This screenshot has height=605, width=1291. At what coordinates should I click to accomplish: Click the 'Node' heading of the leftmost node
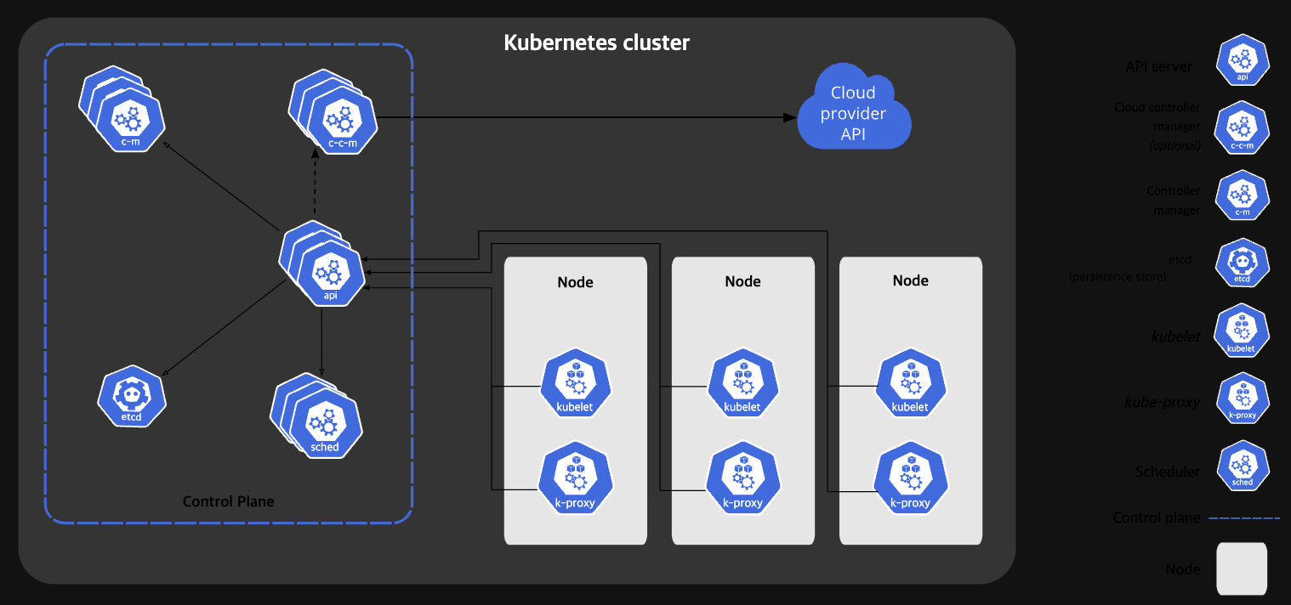coord(576,282)
